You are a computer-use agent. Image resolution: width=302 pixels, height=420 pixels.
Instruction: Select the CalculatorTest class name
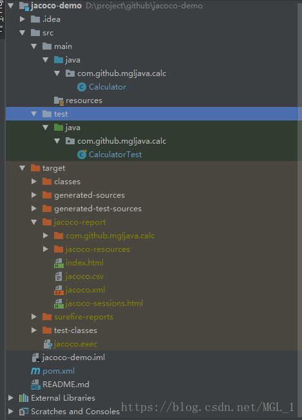tap(115, 155)
